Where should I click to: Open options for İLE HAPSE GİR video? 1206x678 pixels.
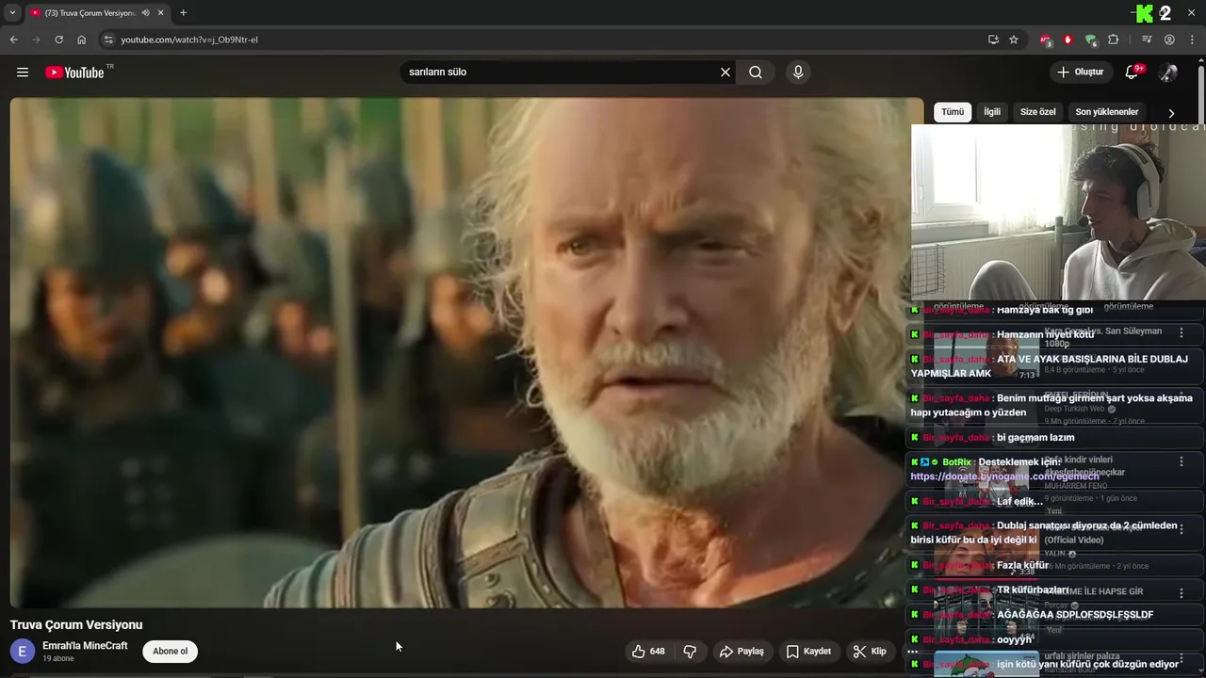pyautogui.click(x=1181, y=593)
